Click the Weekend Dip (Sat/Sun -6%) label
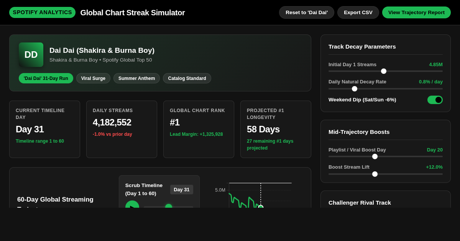This screenshot has height=241, width=460. [362, 100]
